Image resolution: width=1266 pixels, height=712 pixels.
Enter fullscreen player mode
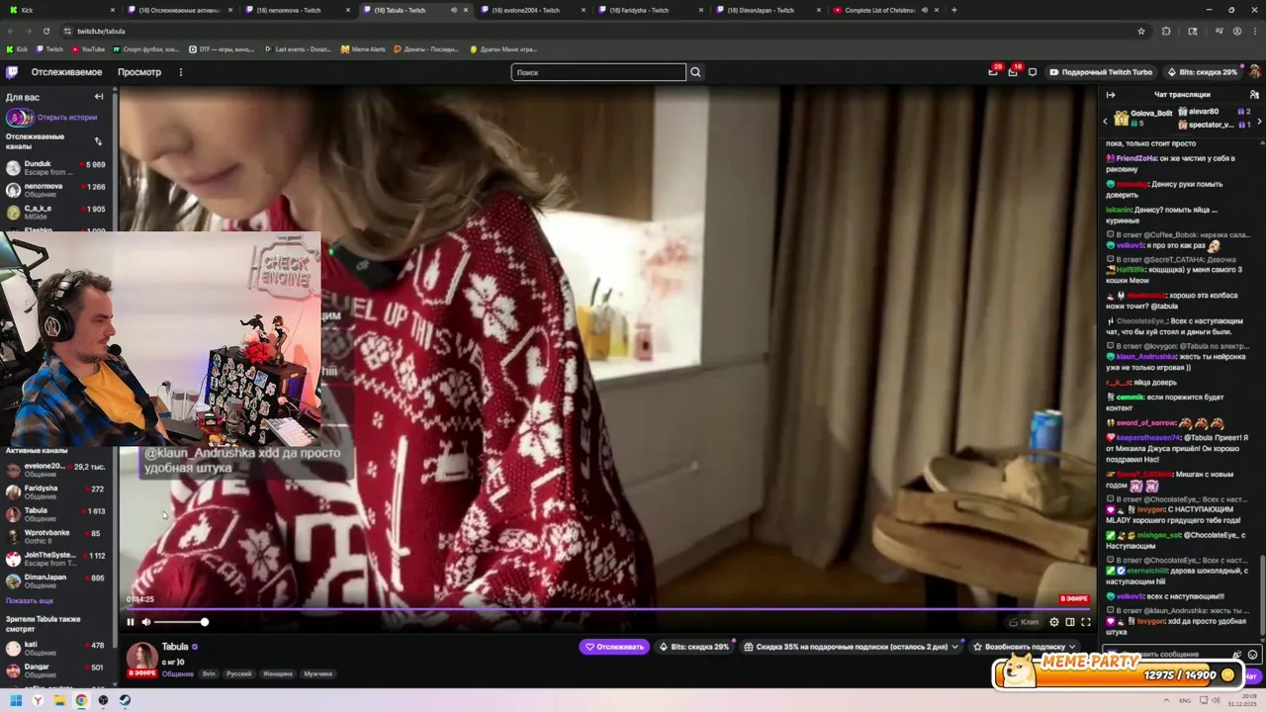[x=1086, y=622]
